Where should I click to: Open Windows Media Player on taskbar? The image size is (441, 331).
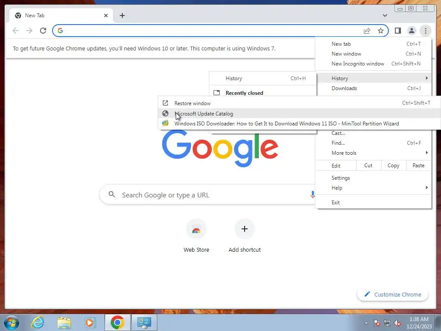tap(90, 322)
